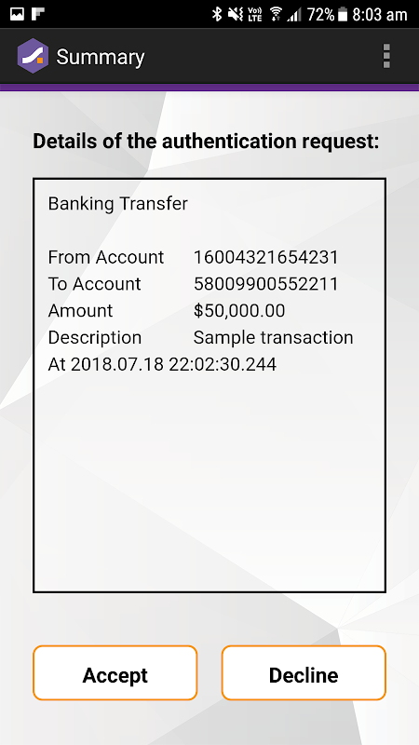The width and height of the screenshot is (419, 745).
Task: Tap the vibrate mute status icon
Action: click(x=236, y=14)
